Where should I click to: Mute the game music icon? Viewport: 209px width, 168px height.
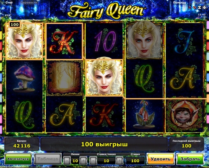[x=190, y=7]
